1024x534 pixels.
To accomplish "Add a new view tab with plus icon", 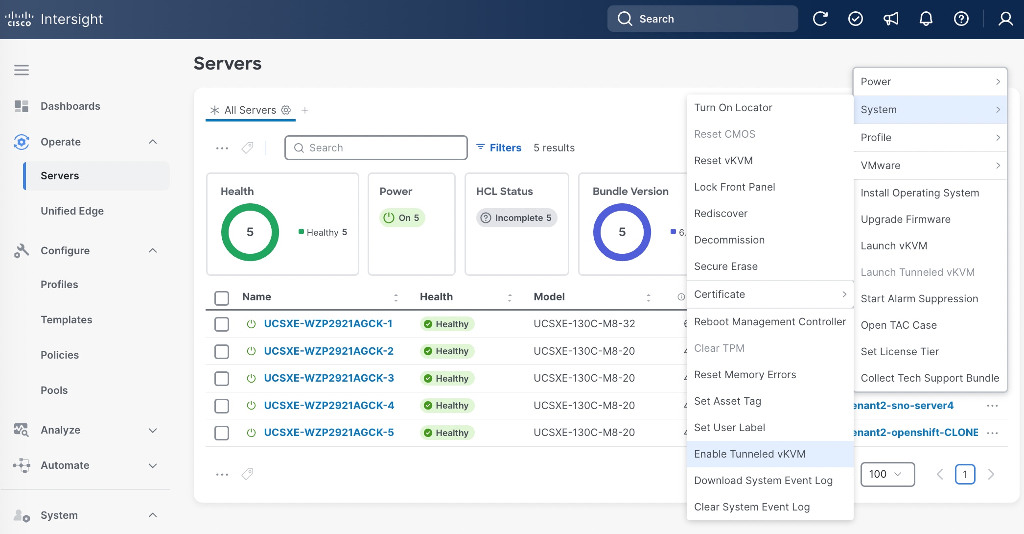I will tap(305, 110).
